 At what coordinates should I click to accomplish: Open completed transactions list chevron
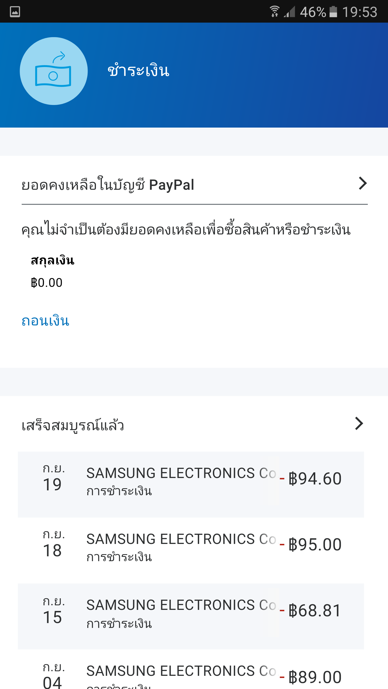coord(359,424)
